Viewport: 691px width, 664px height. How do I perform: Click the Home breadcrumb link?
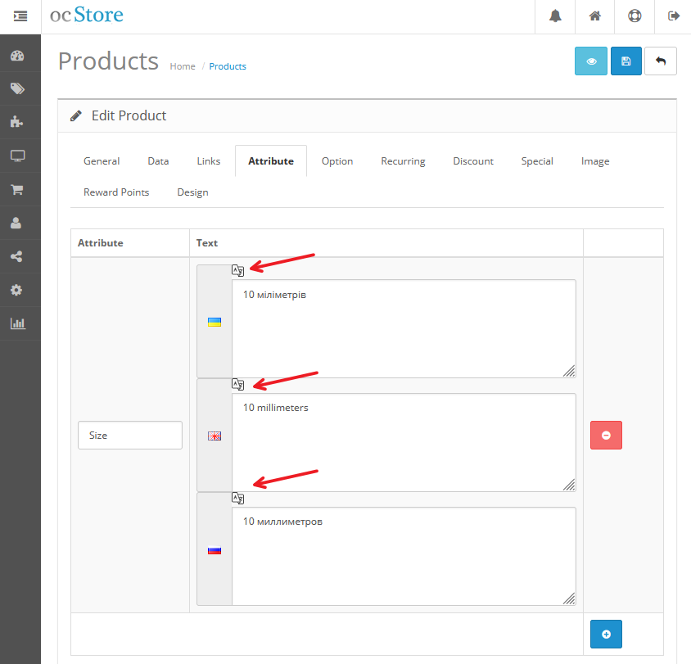(183, 66)
